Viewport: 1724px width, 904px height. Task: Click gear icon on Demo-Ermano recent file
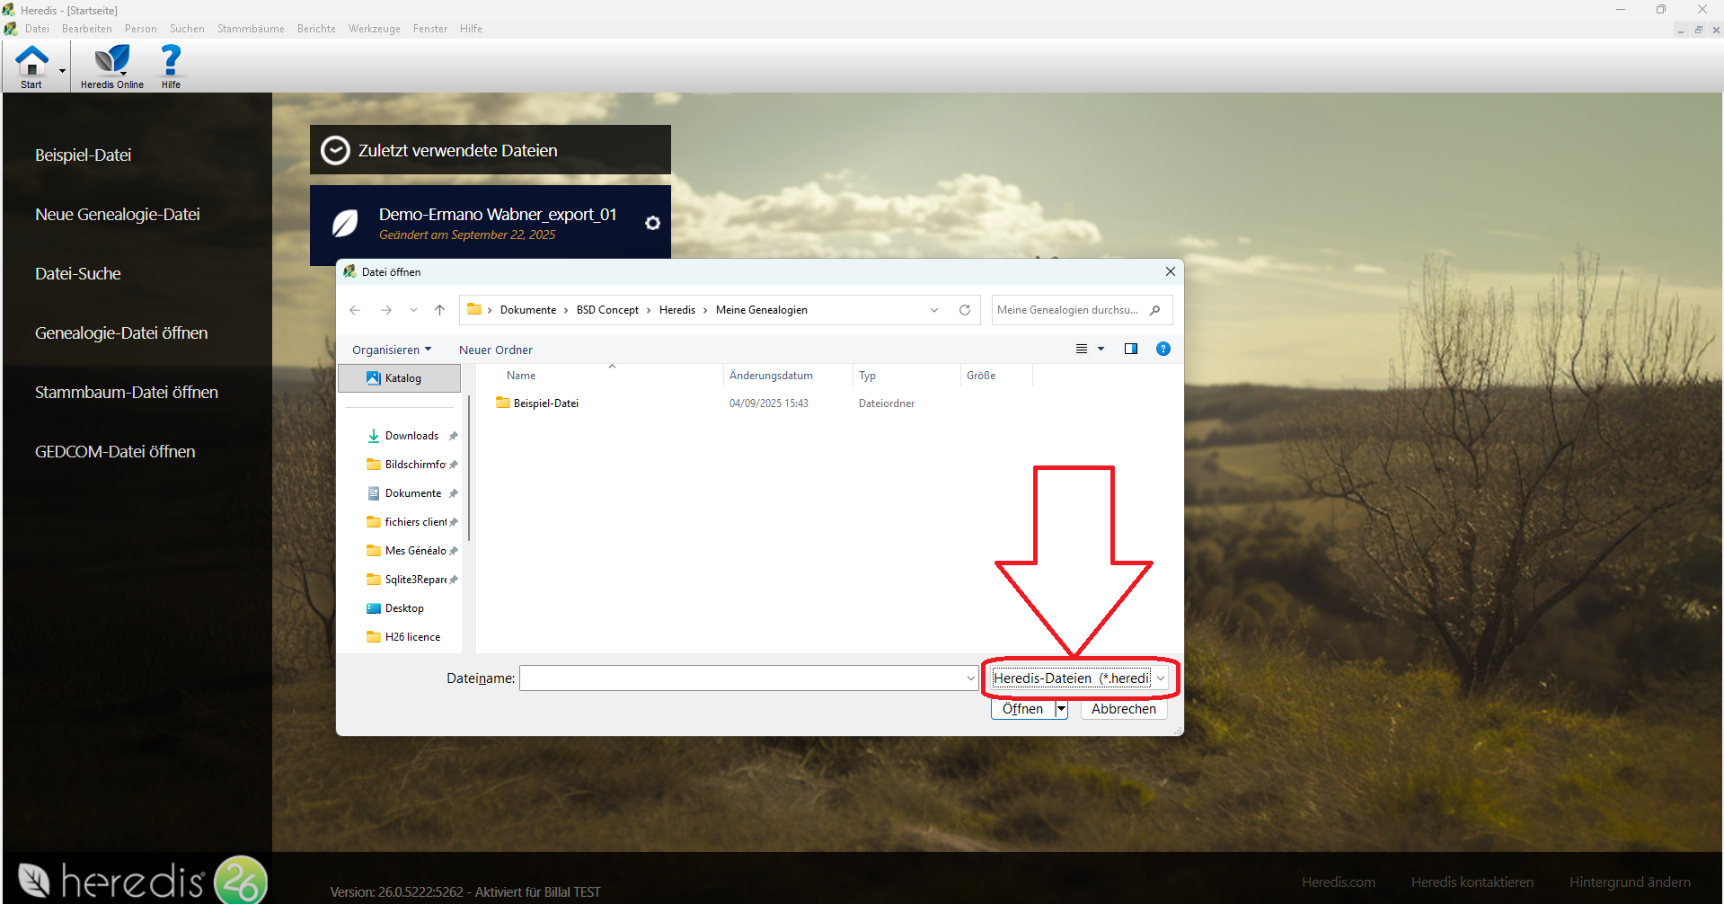653,223
